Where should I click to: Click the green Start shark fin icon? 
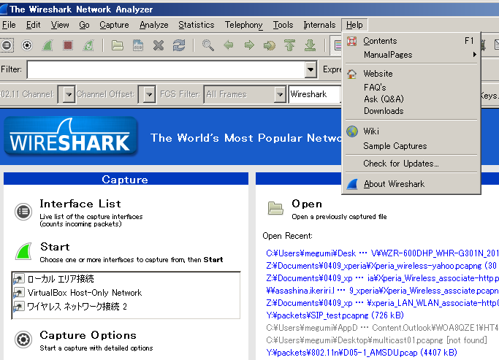click(x=23, y=251)
